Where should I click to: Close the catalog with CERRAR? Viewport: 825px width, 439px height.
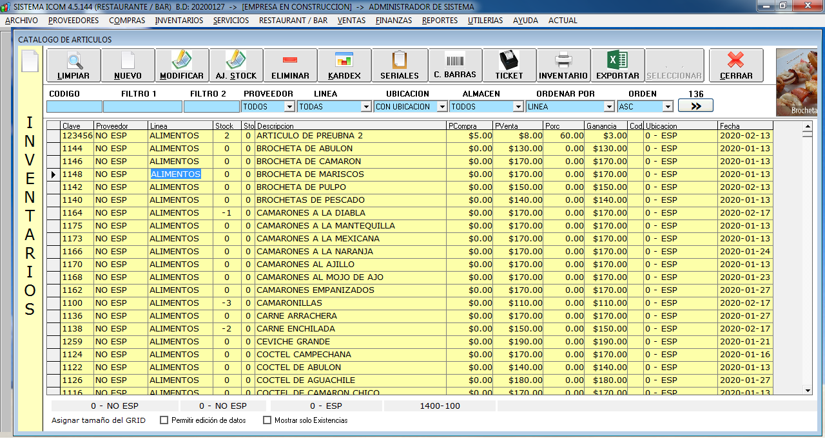pos(736,66)
